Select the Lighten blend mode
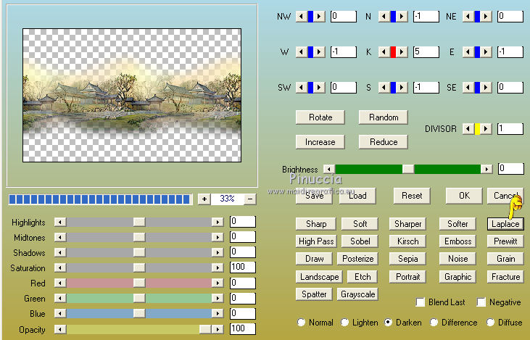This screenshot has height=340, width=530. [x=344, y=323]
